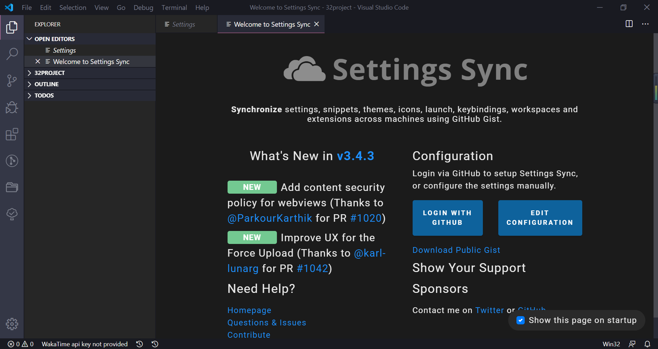Open the Manage gear icon
658x349 pixels.
[x=12, y=324]
